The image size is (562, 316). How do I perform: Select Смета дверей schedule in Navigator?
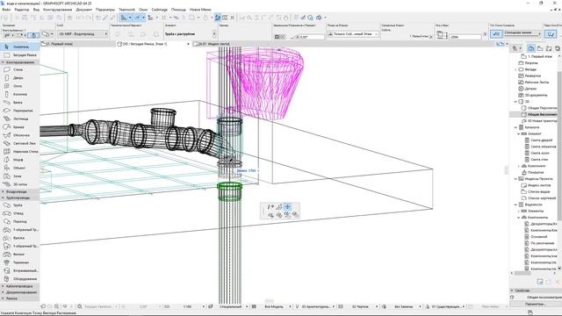pos(538,140)
